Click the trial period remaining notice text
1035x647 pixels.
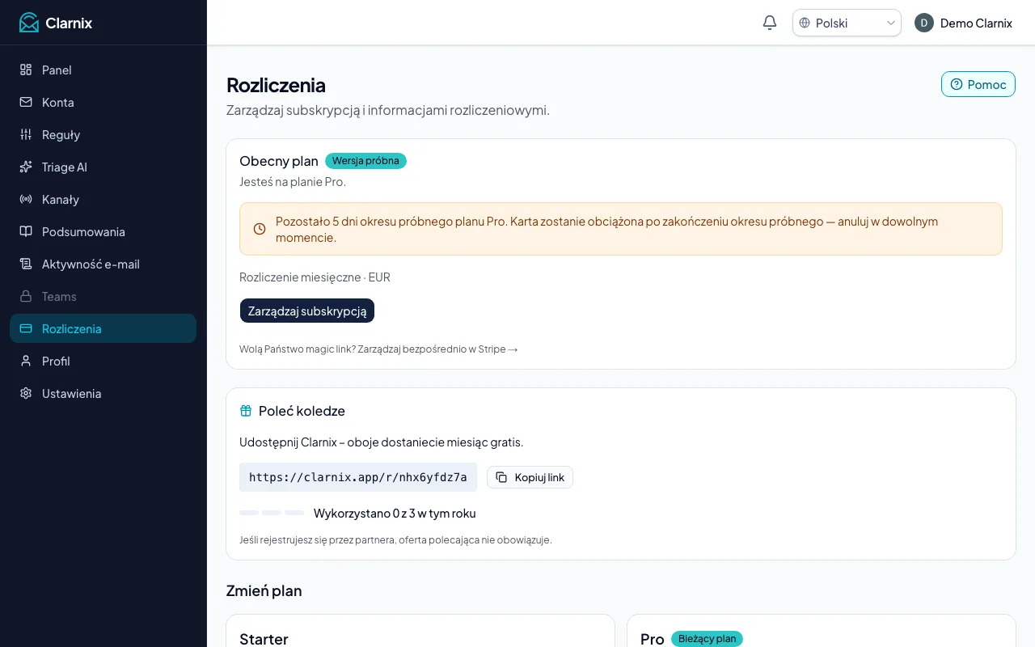pyautogui.click(x=606, y=229)
